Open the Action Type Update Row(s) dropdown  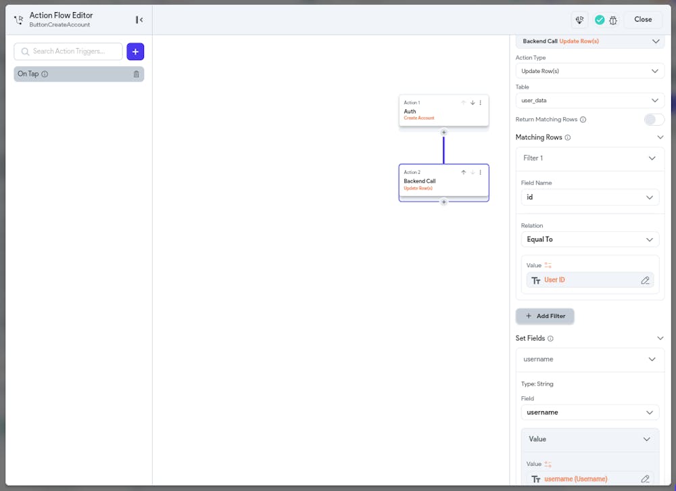tap(589, 71)
